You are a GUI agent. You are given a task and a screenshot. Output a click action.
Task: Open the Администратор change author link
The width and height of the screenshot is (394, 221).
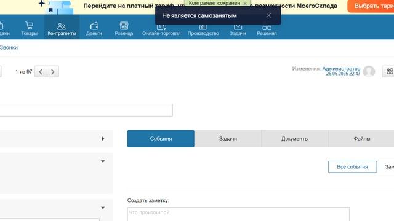pyautogui.click(x=341, y=68)
